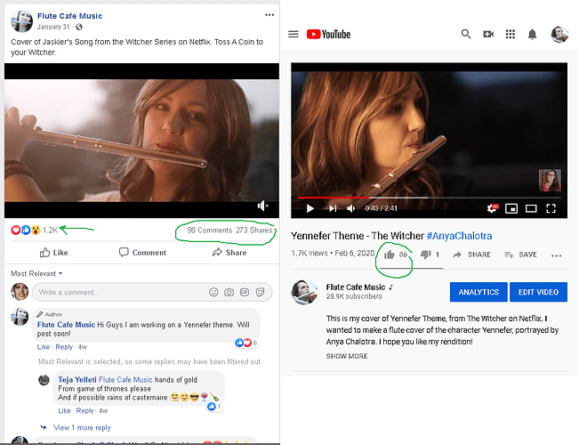This screenshot has width=579, height=445.
Task: Click the EDIT VIDEO button
Action: pos(538,292)
